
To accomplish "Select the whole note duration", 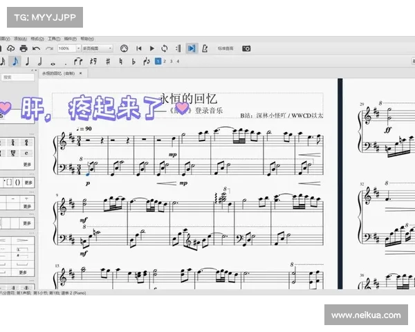I will click(53, 61).
